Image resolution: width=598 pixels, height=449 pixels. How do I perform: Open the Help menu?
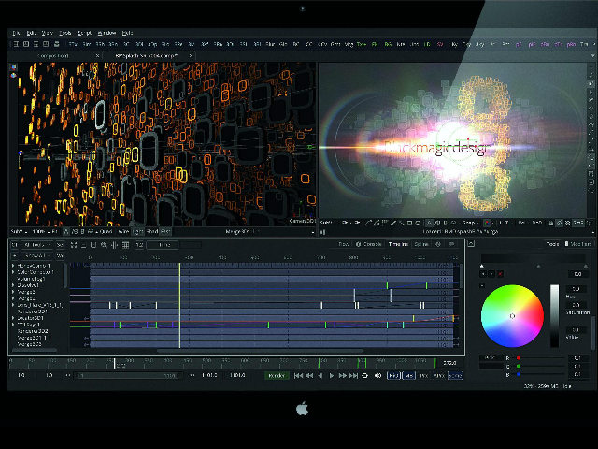click(x=127, y=34)
